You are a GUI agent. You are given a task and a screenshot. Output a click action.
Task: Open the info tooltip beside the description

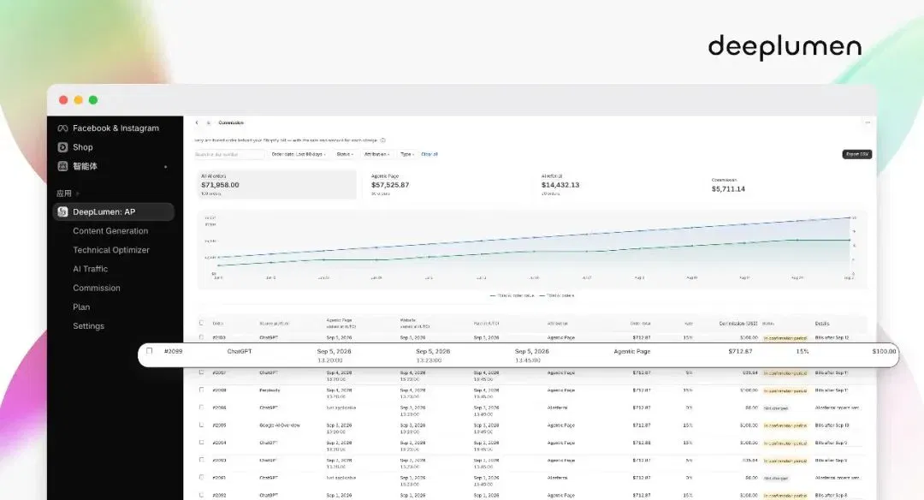[x=383, y=140]
